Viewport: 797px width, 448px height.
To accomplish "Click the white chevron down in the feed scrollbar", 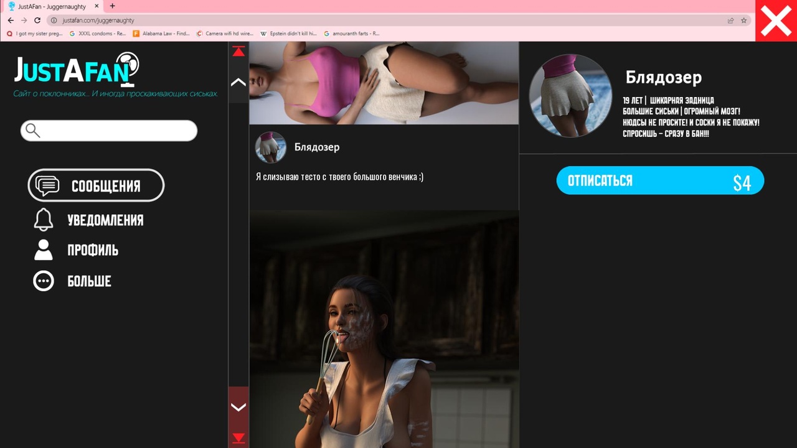I will (x=238, y=407).
